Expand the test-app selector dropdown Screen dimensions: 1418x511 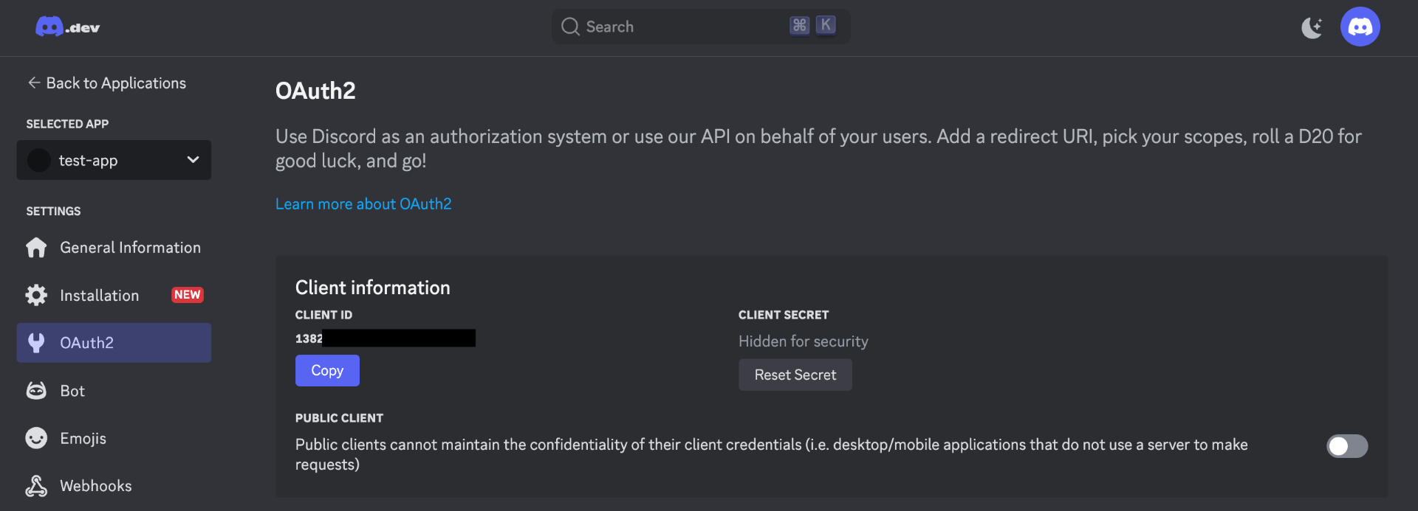(x=114, y=160)
